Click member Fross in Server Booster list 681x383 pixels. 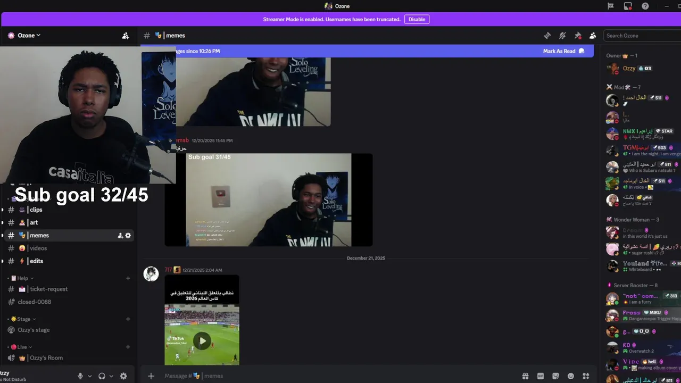tap(643, 315)
